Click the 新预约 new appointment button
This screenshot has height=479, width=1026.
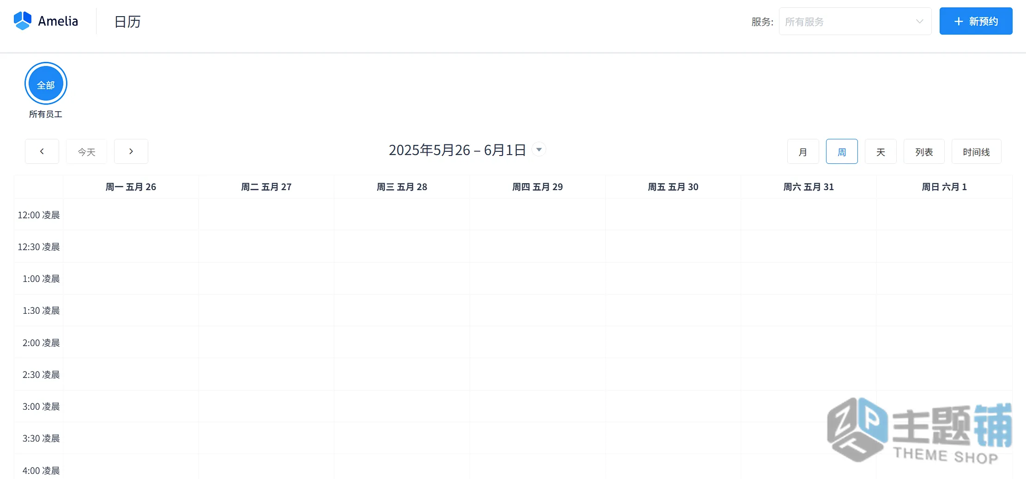coord(976,21)
